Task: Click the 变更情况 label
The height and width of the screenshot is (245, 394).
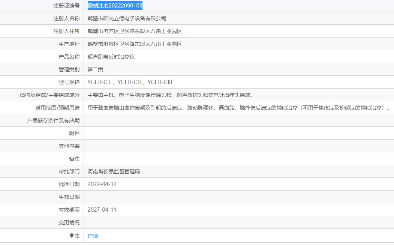Action: (69, 222)
